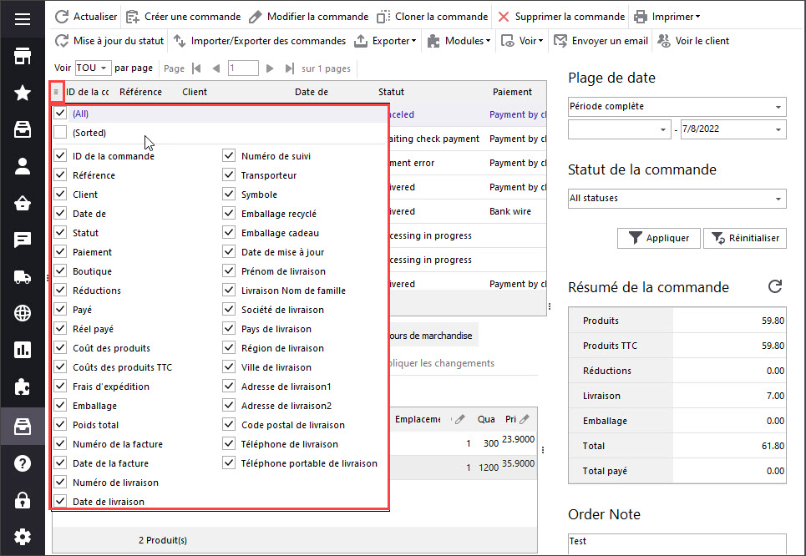Go to the last page arrow
This screenshot has height=556, width=806.
point(289,68)
